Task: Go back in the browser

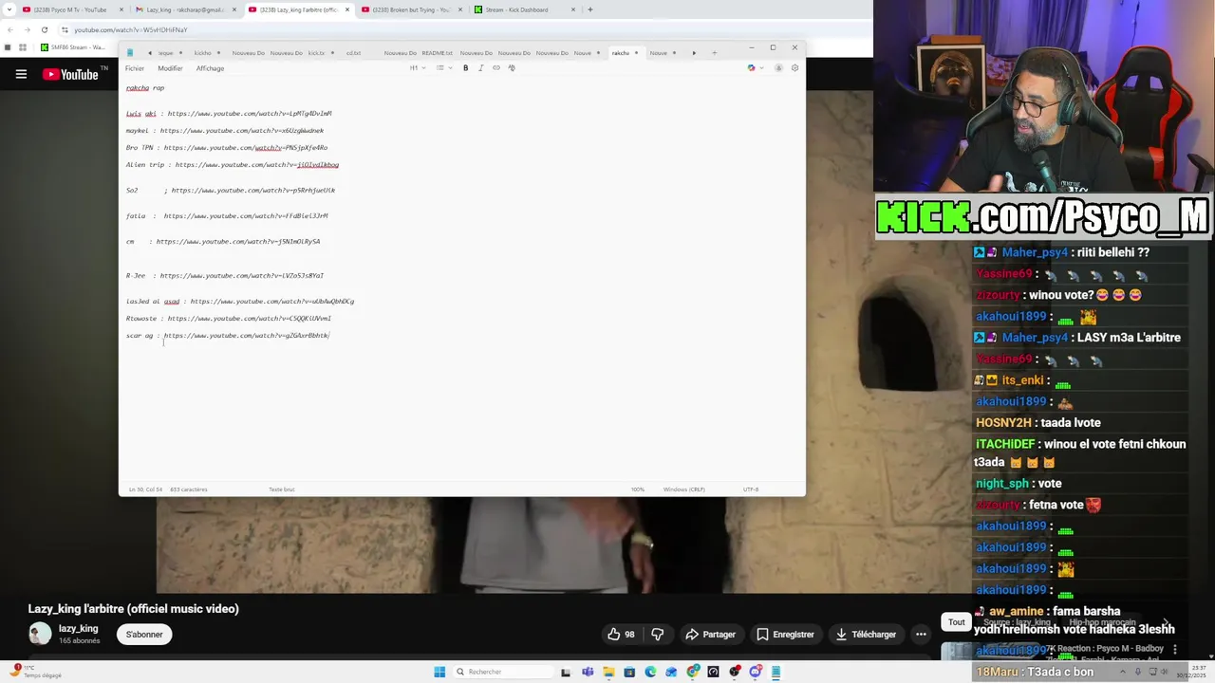Action: (x=9, y=29)
